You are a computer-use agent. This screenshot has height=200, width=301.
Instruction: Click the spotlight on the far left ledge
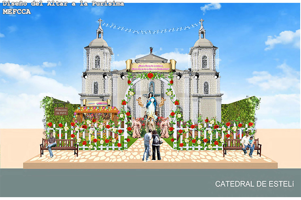pos(86,75)
